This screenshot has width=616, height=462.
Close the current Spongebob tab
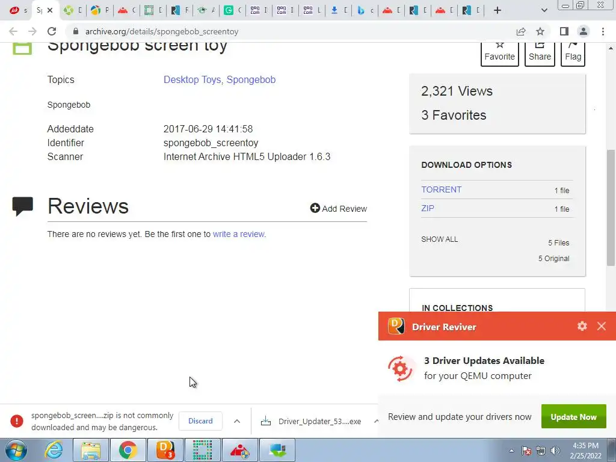50,10
